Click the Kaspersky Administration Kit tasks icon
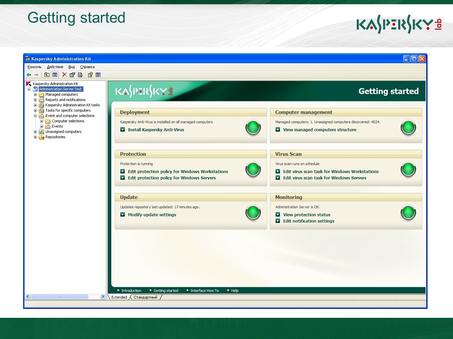 42,105
